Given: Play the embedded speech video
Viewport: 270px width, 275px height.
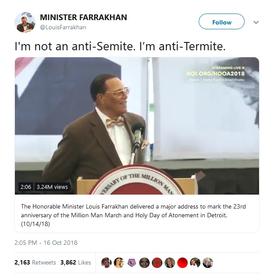Looking at the screenshot, I should [x=137, y=126].
